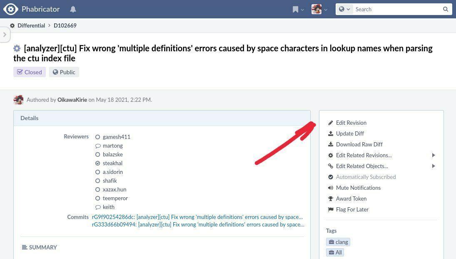The image size is (456, 259).
Task: Click the Details panel header
Action: pos(162,118)
